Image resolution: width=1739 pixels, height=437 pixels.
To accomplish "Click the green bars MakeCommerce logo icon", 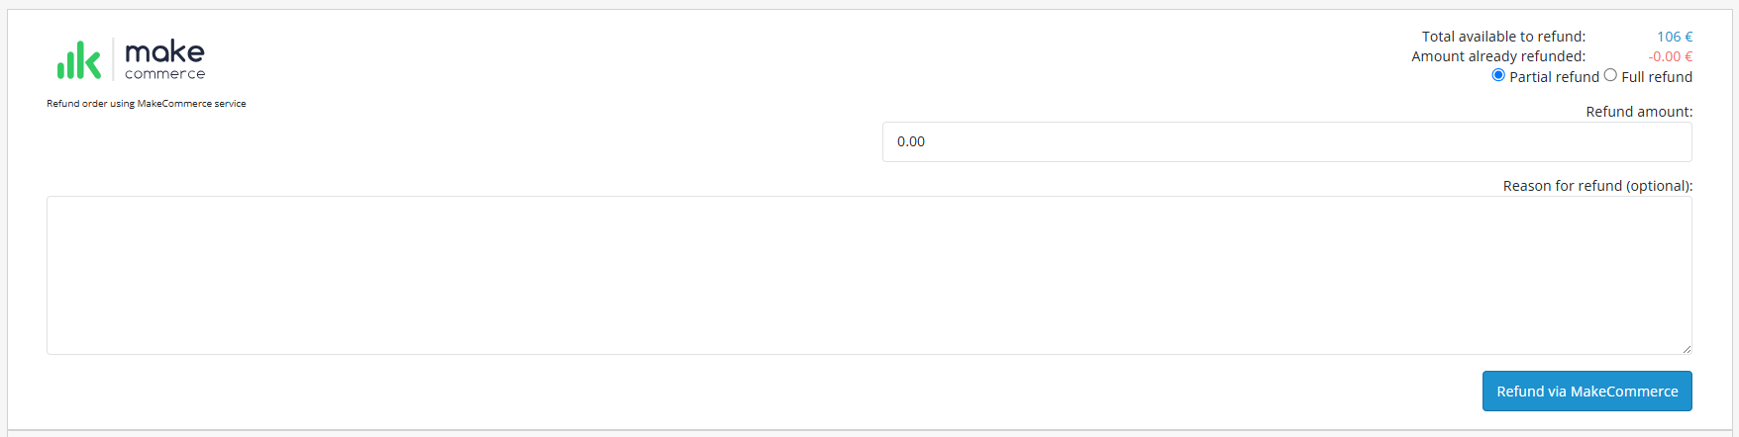I will coord(79,59).
